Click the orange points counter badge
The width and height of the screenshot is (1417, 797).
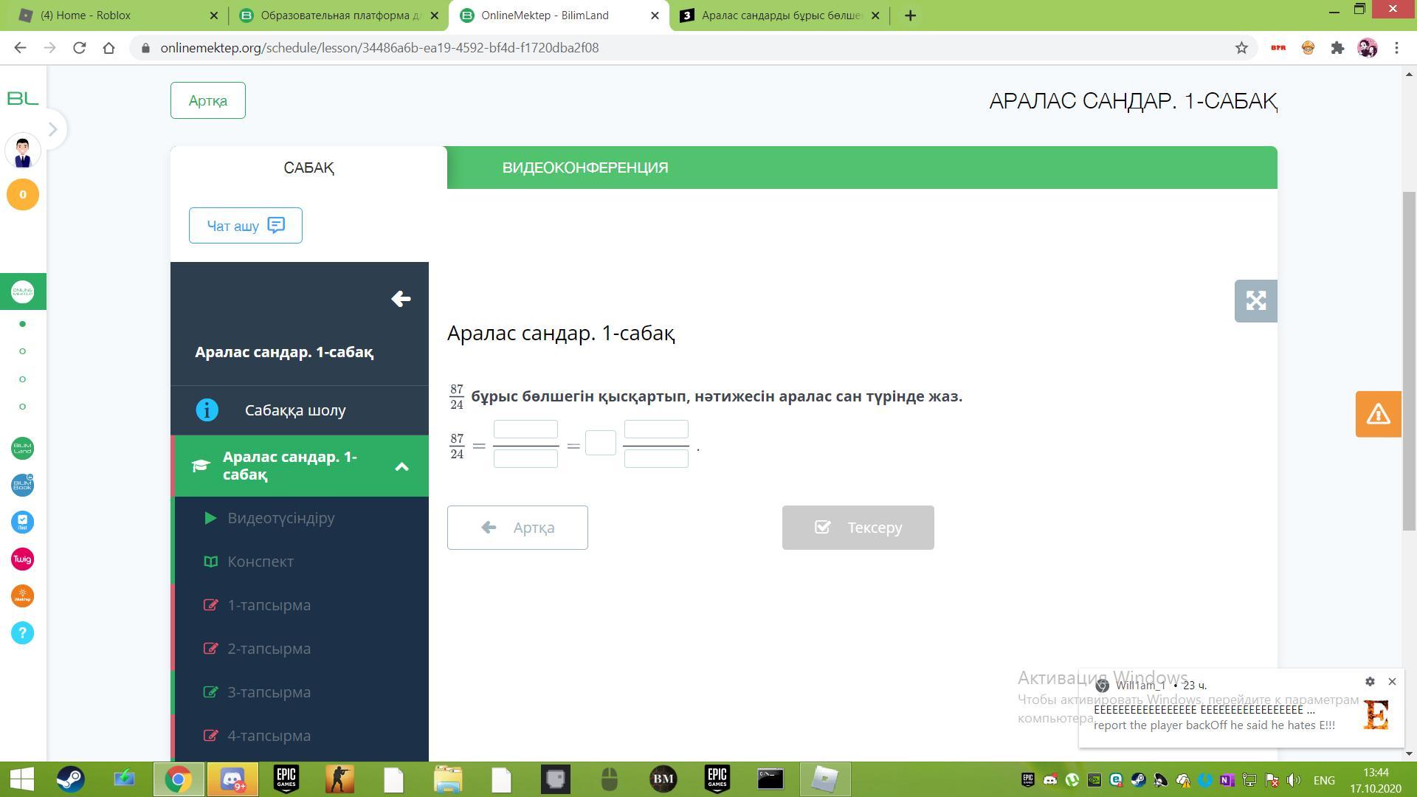point(22,195)
